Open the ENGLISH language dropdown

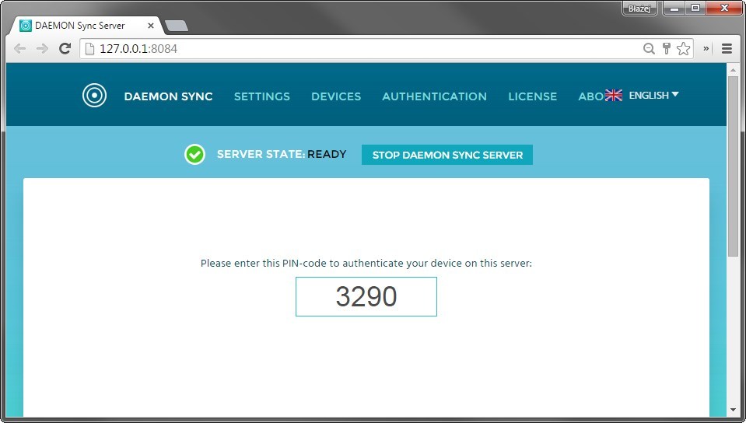click(x=653, y=95)
